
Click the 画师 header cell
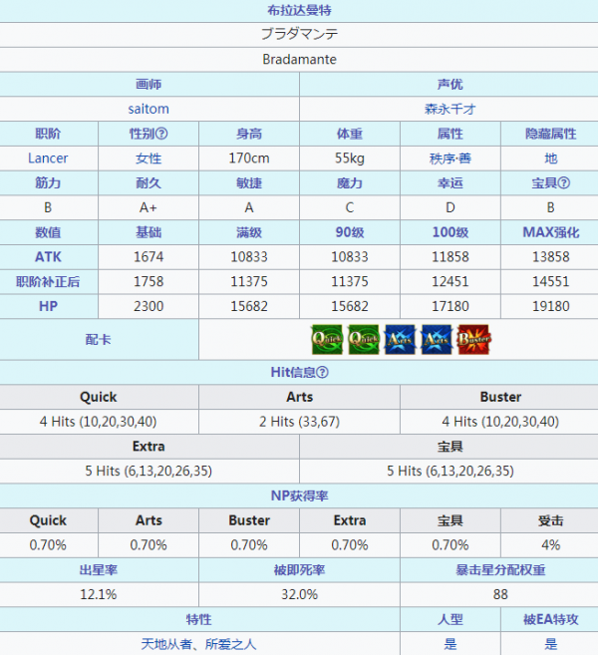click(149, 85)
